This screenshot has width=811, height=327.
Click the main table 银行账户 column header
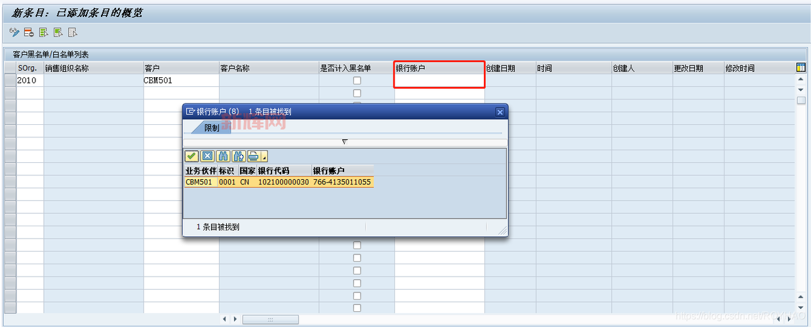pyautogui.click(x=439, y=68)
